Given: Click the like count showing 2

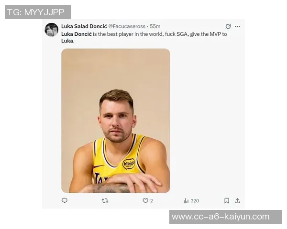Looking at the screenshot, I should pos(152,201).
